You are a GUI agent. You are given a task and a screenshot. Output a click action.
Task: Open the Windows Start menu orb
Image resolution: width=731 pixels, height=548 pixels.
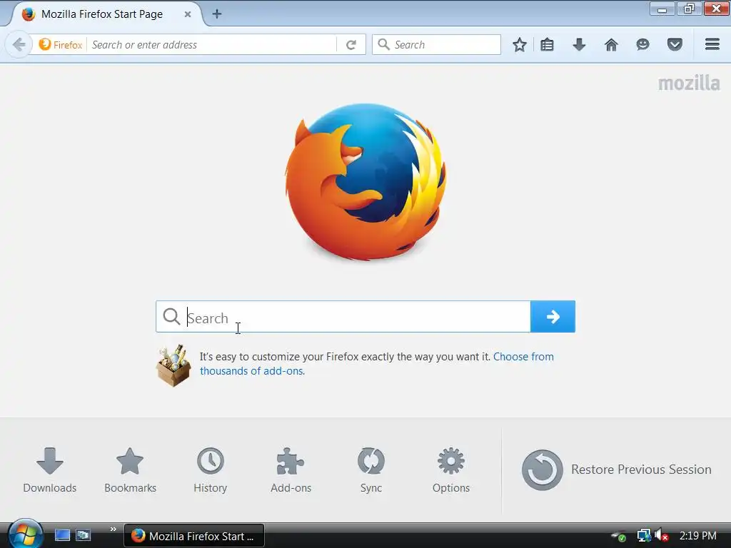pos(26,534)
